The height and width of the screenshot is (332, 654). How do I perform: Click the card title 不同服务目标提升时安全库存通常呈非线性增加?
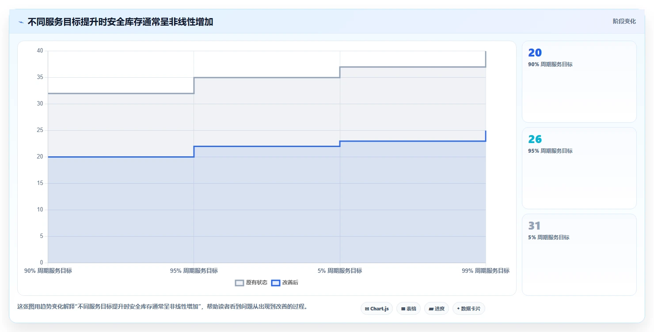120,22
